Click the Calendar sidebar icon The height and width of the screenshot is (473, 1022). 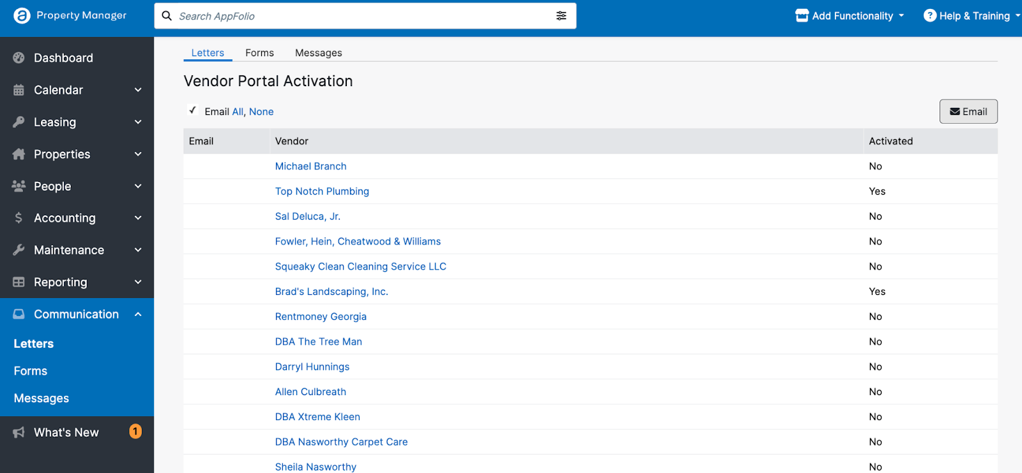pos(19,90)
